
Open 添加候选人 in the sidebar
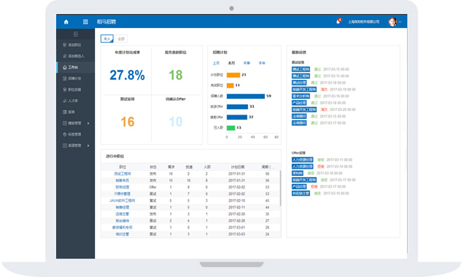point(74,56)
